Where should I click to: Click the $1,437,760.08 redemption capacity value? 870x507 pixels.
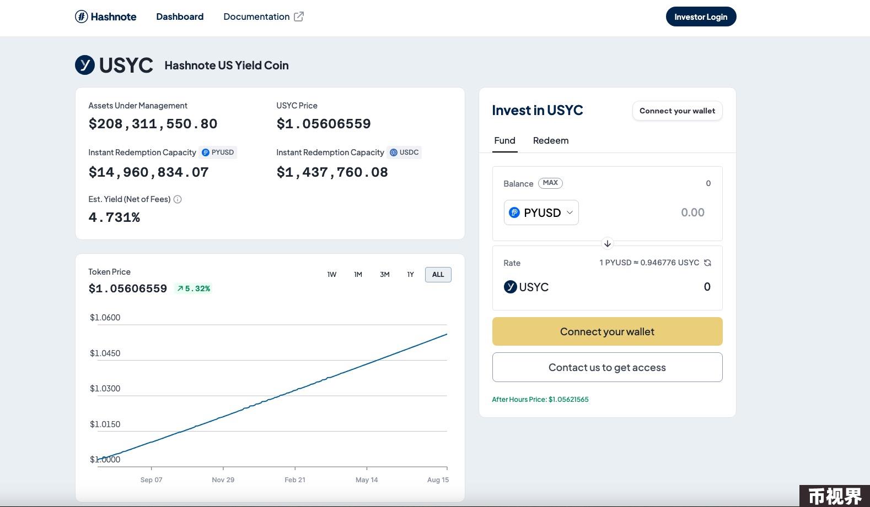pyautogui.click(x=332, y=172)
